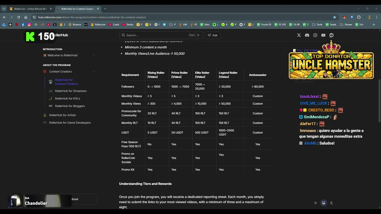Open the Extensions puzzle icon
Screen dimensions: 381x214
[x=359, y=17]
